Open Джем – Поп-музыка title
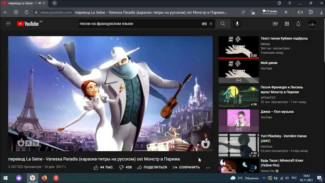325x183 pixels. tap(277, 112)
